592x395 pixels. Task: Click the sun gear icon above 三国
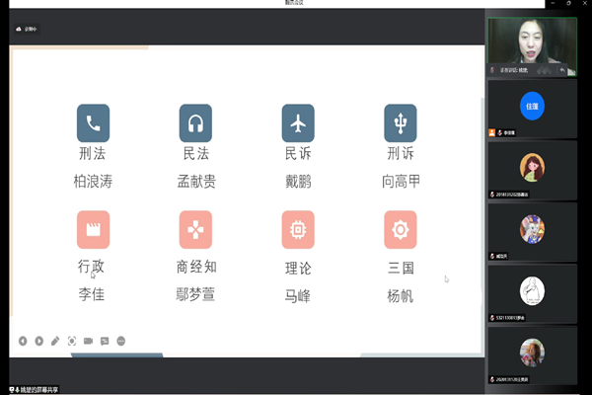point(400,229)
